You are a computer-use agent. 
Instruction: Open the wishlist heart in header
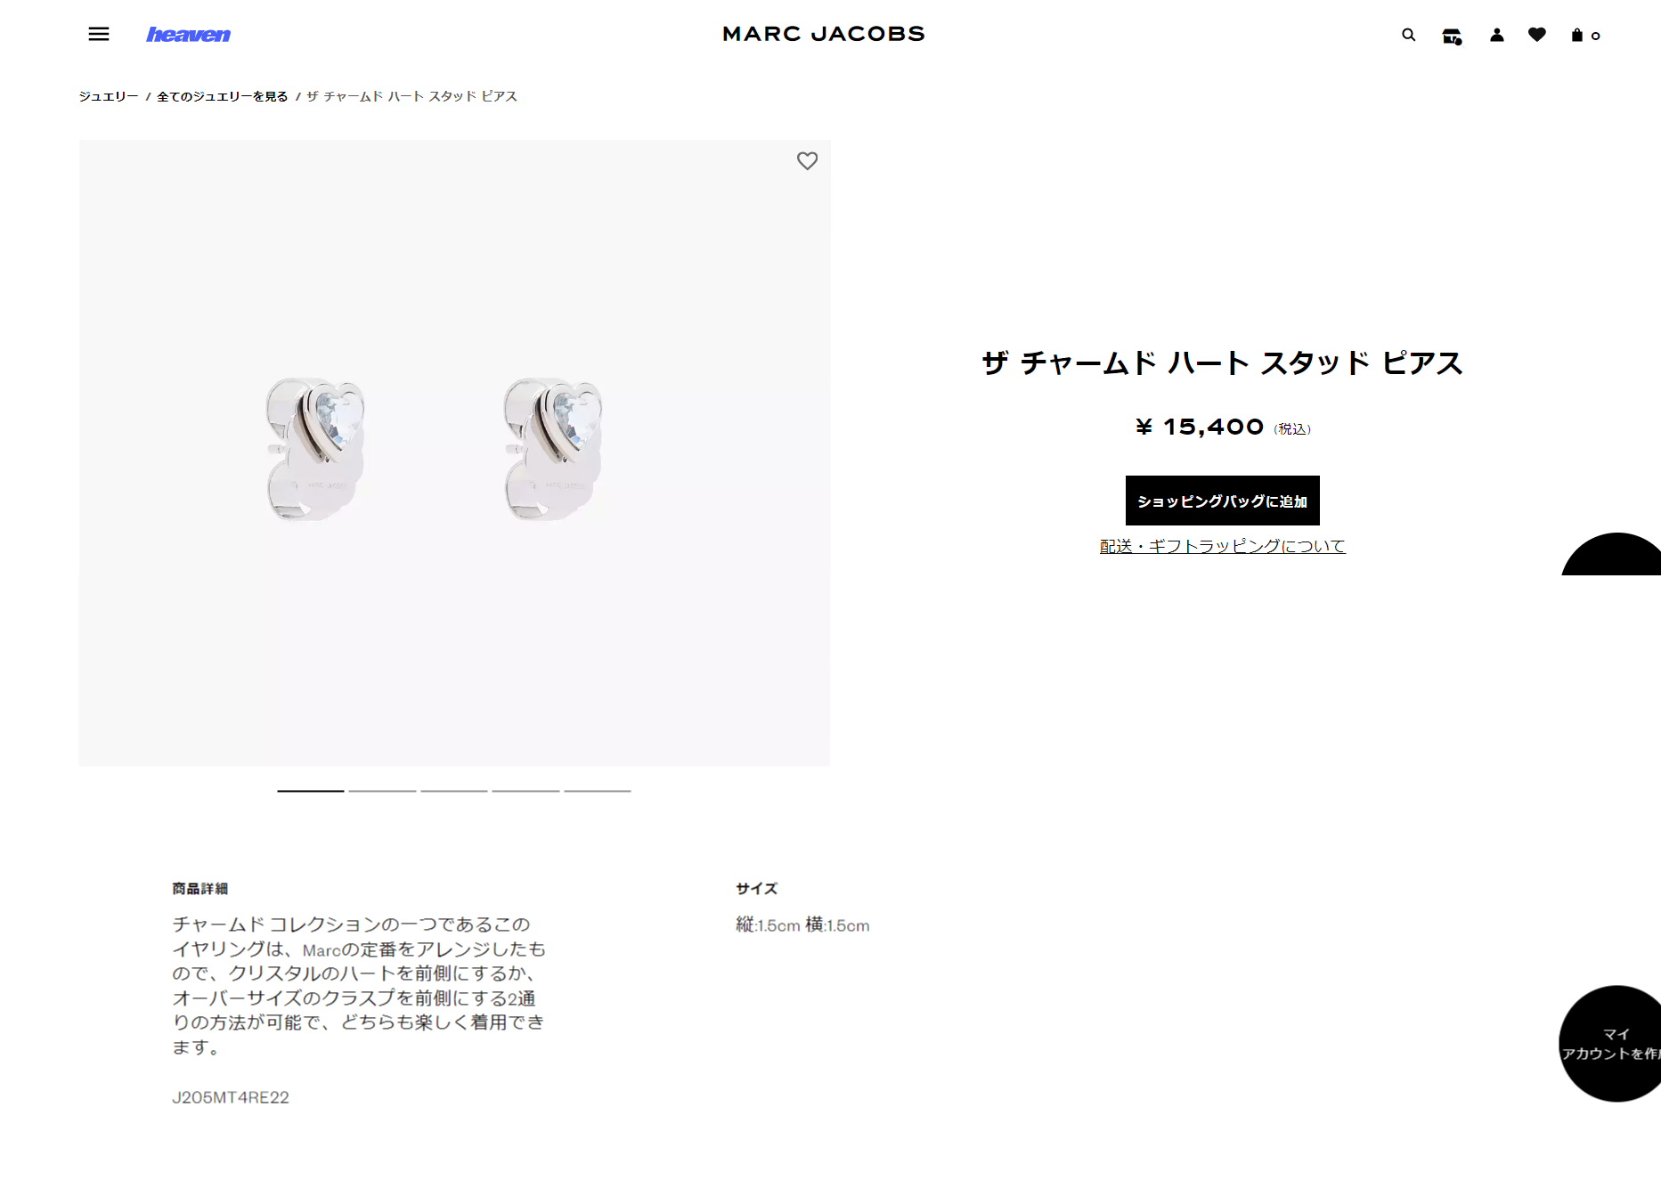[x=1537, y=35]
